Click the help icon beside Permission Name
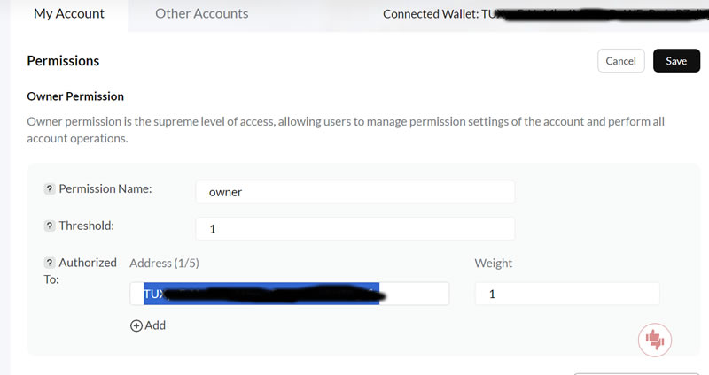The height and width of the screenshot is (375, 709). click(50, 188)
